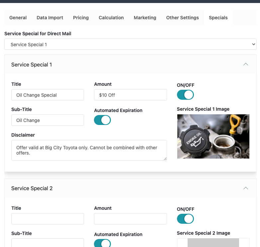Collapse the Service Special 1 panel chevron
260x247 pixels.
pyautogui.click(x=245, y=64)
